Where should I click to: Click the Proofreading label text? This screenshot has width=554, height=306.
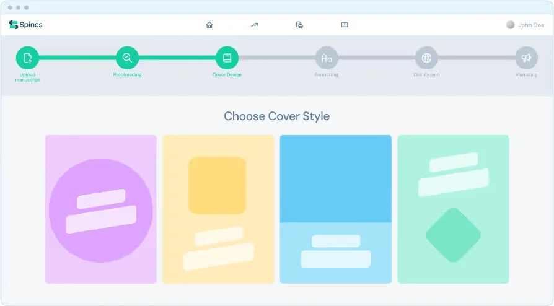click(x=127, y=75)
